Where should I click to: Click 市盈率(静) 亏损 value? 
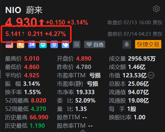92,84
